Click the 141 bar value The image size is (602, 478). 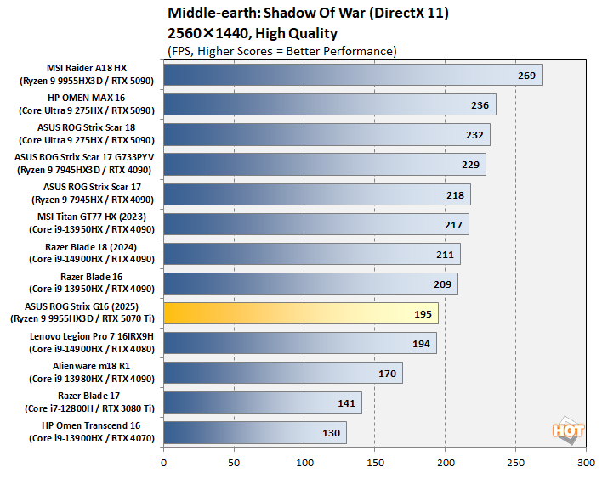click(x=346, y=403)
